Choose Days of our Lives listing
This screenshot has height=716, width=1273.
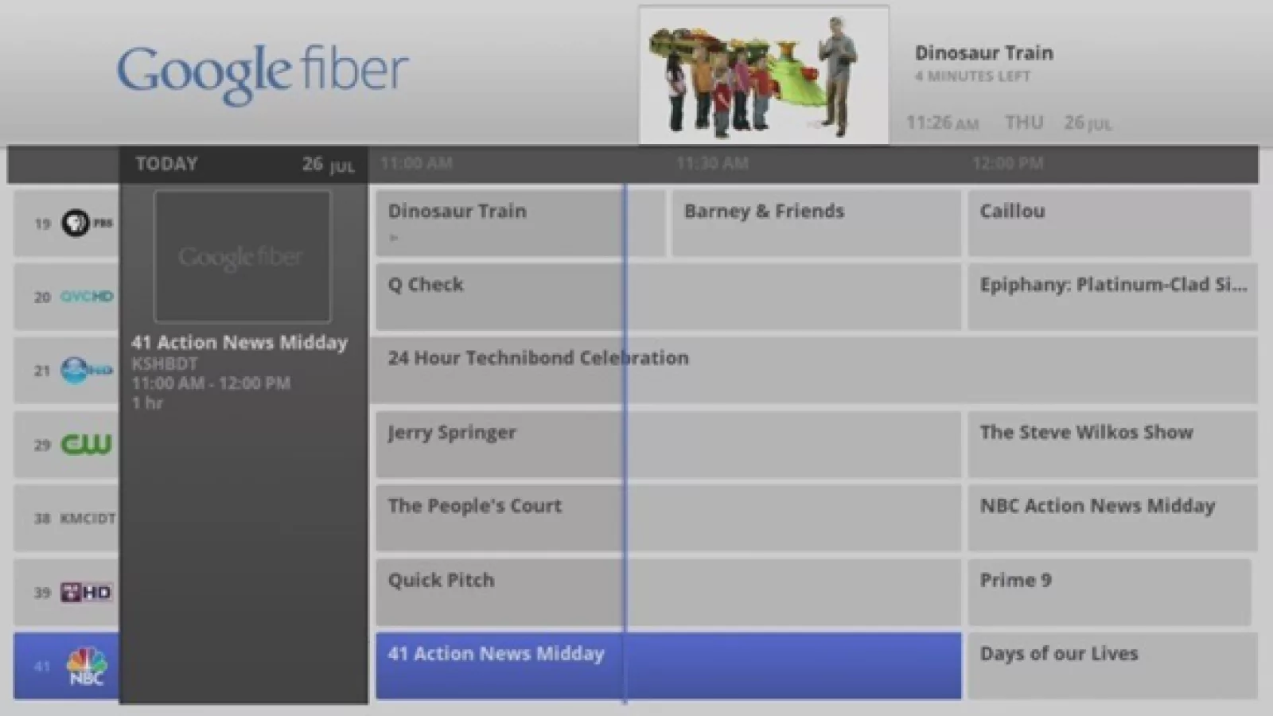(1111, 667)
